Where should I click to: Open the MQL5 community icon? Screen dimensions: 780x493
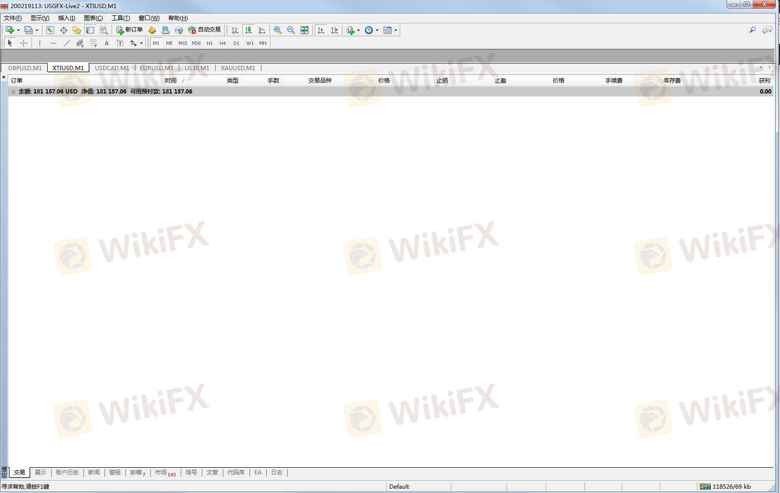click(x=166, y=30)
